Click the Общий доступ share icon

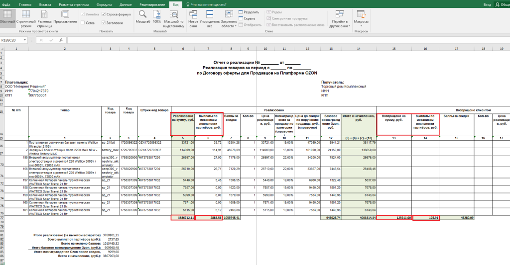pos(502,4)
